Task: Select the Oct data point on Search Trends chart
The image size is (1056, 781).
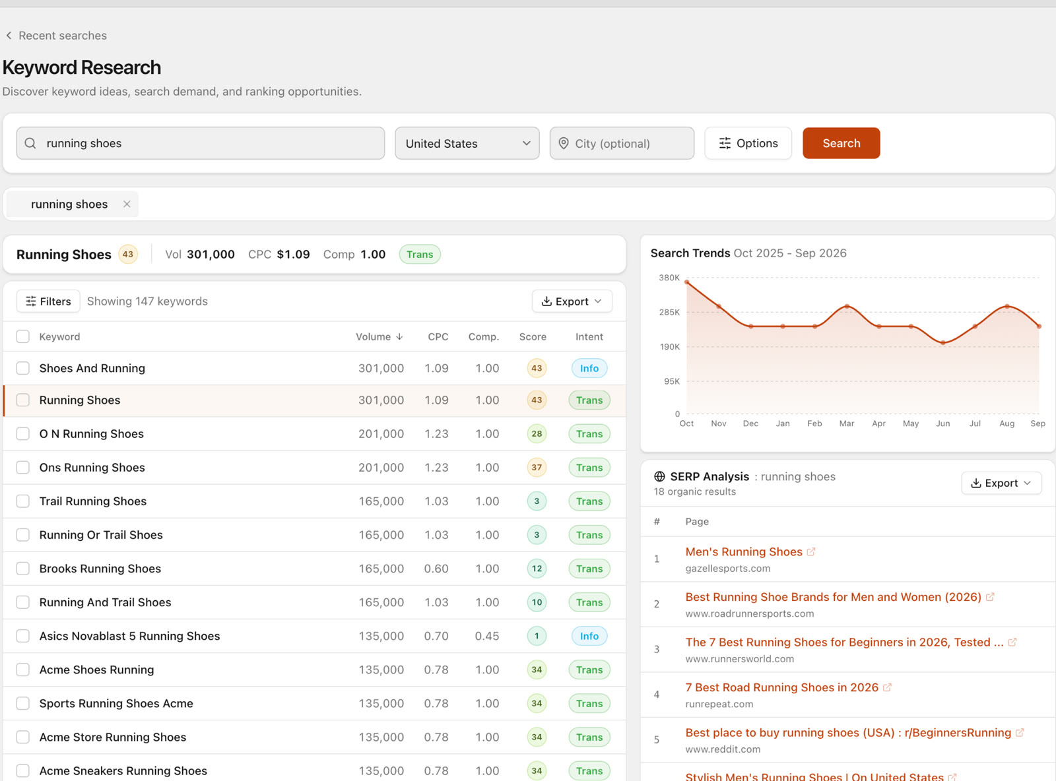Action: tap(687, 282)
